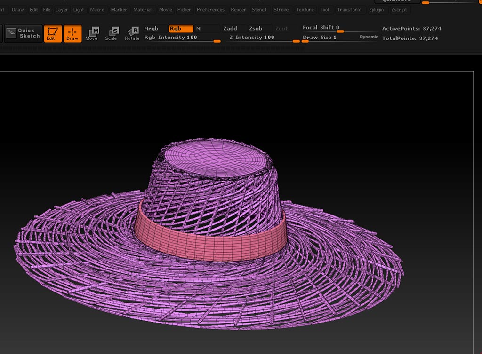Open the Render menu
Screen dimensions: 482x354
click(x=238, y=10)
